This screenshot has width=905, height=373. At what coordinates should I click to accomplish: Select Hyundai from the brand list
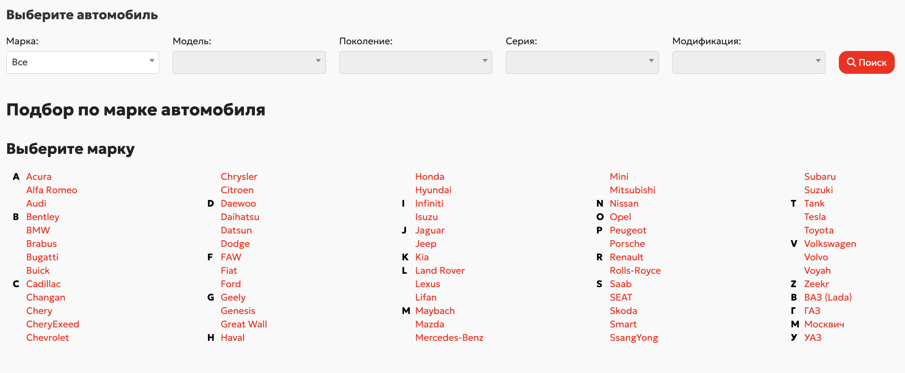[x=433, y=190]
